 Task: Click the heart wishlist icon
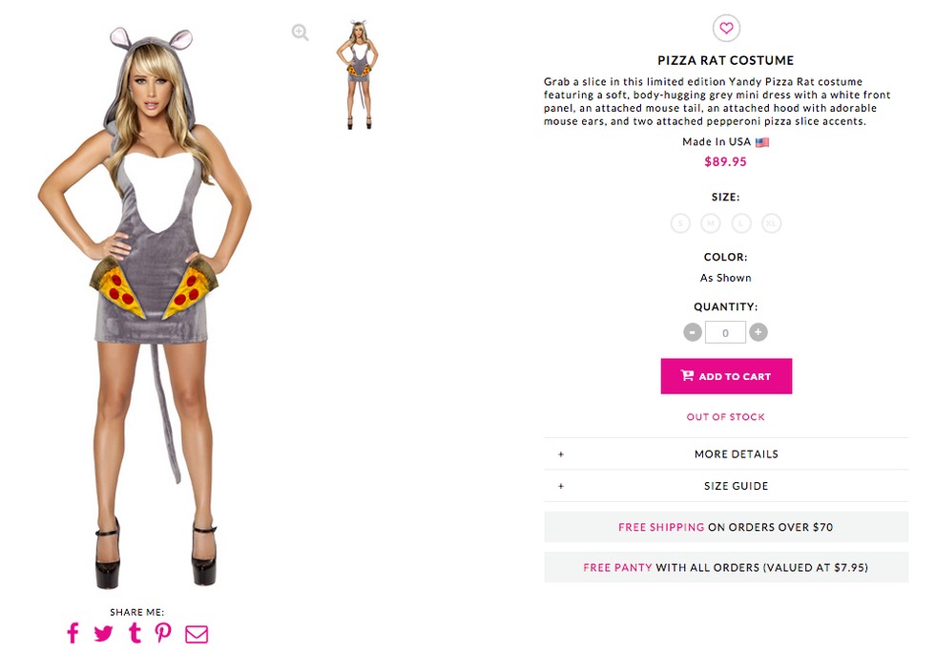point(726,28)
